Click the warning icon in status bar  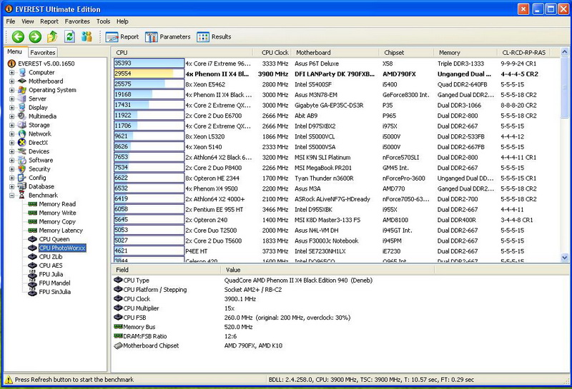pos(9,380)
